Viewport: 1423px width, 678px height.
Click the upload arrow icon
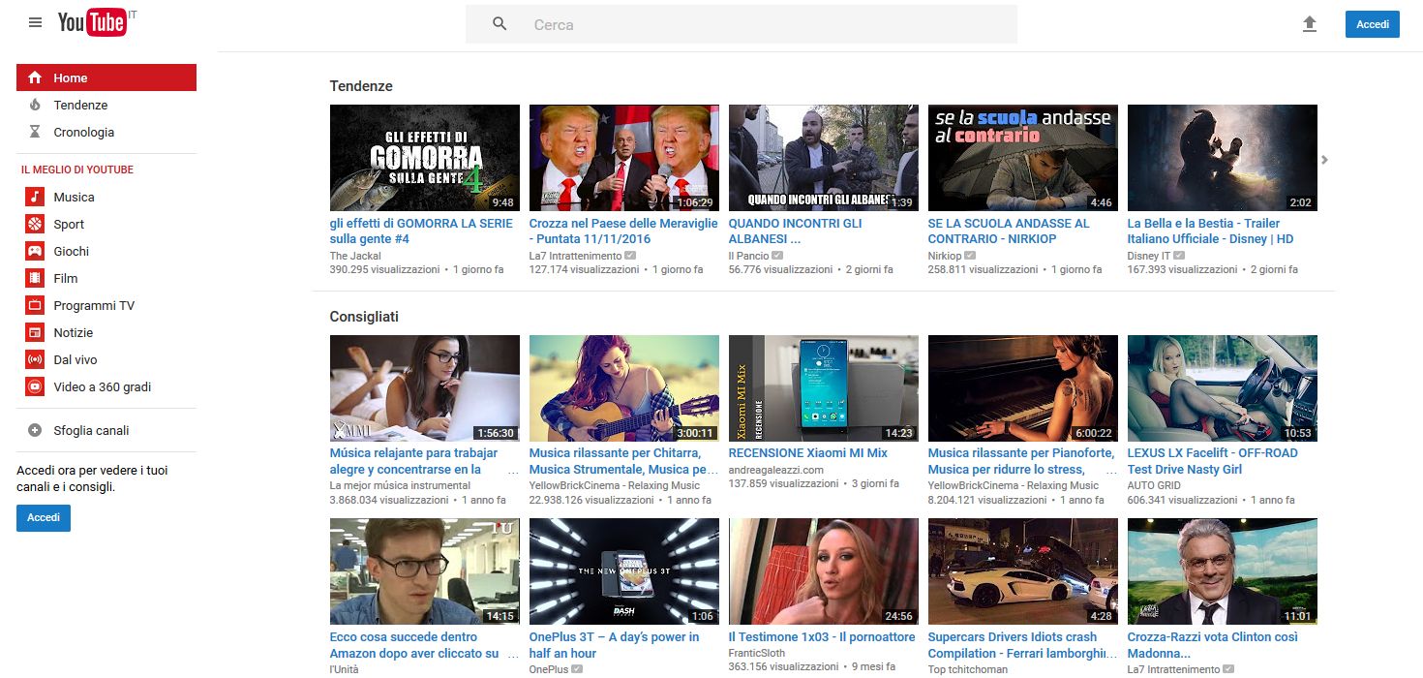coord(1310,24)
